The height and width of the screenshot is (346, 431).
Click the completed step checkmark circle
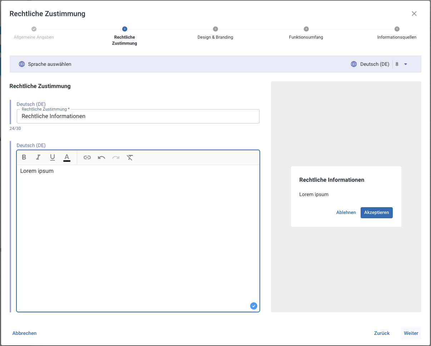(x=34, y=29)
